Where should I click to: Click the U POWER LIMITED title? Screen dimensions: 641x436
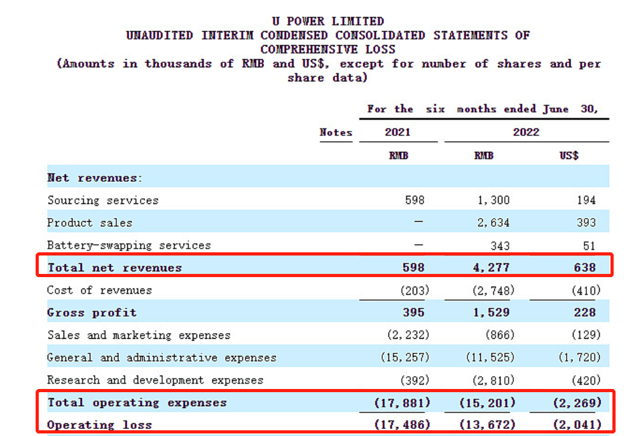328,21
